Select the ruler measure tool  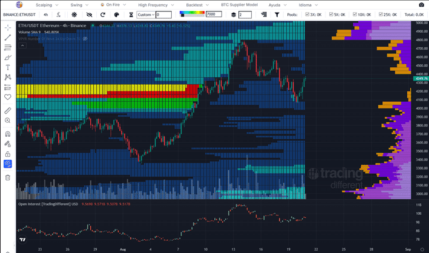8,110
